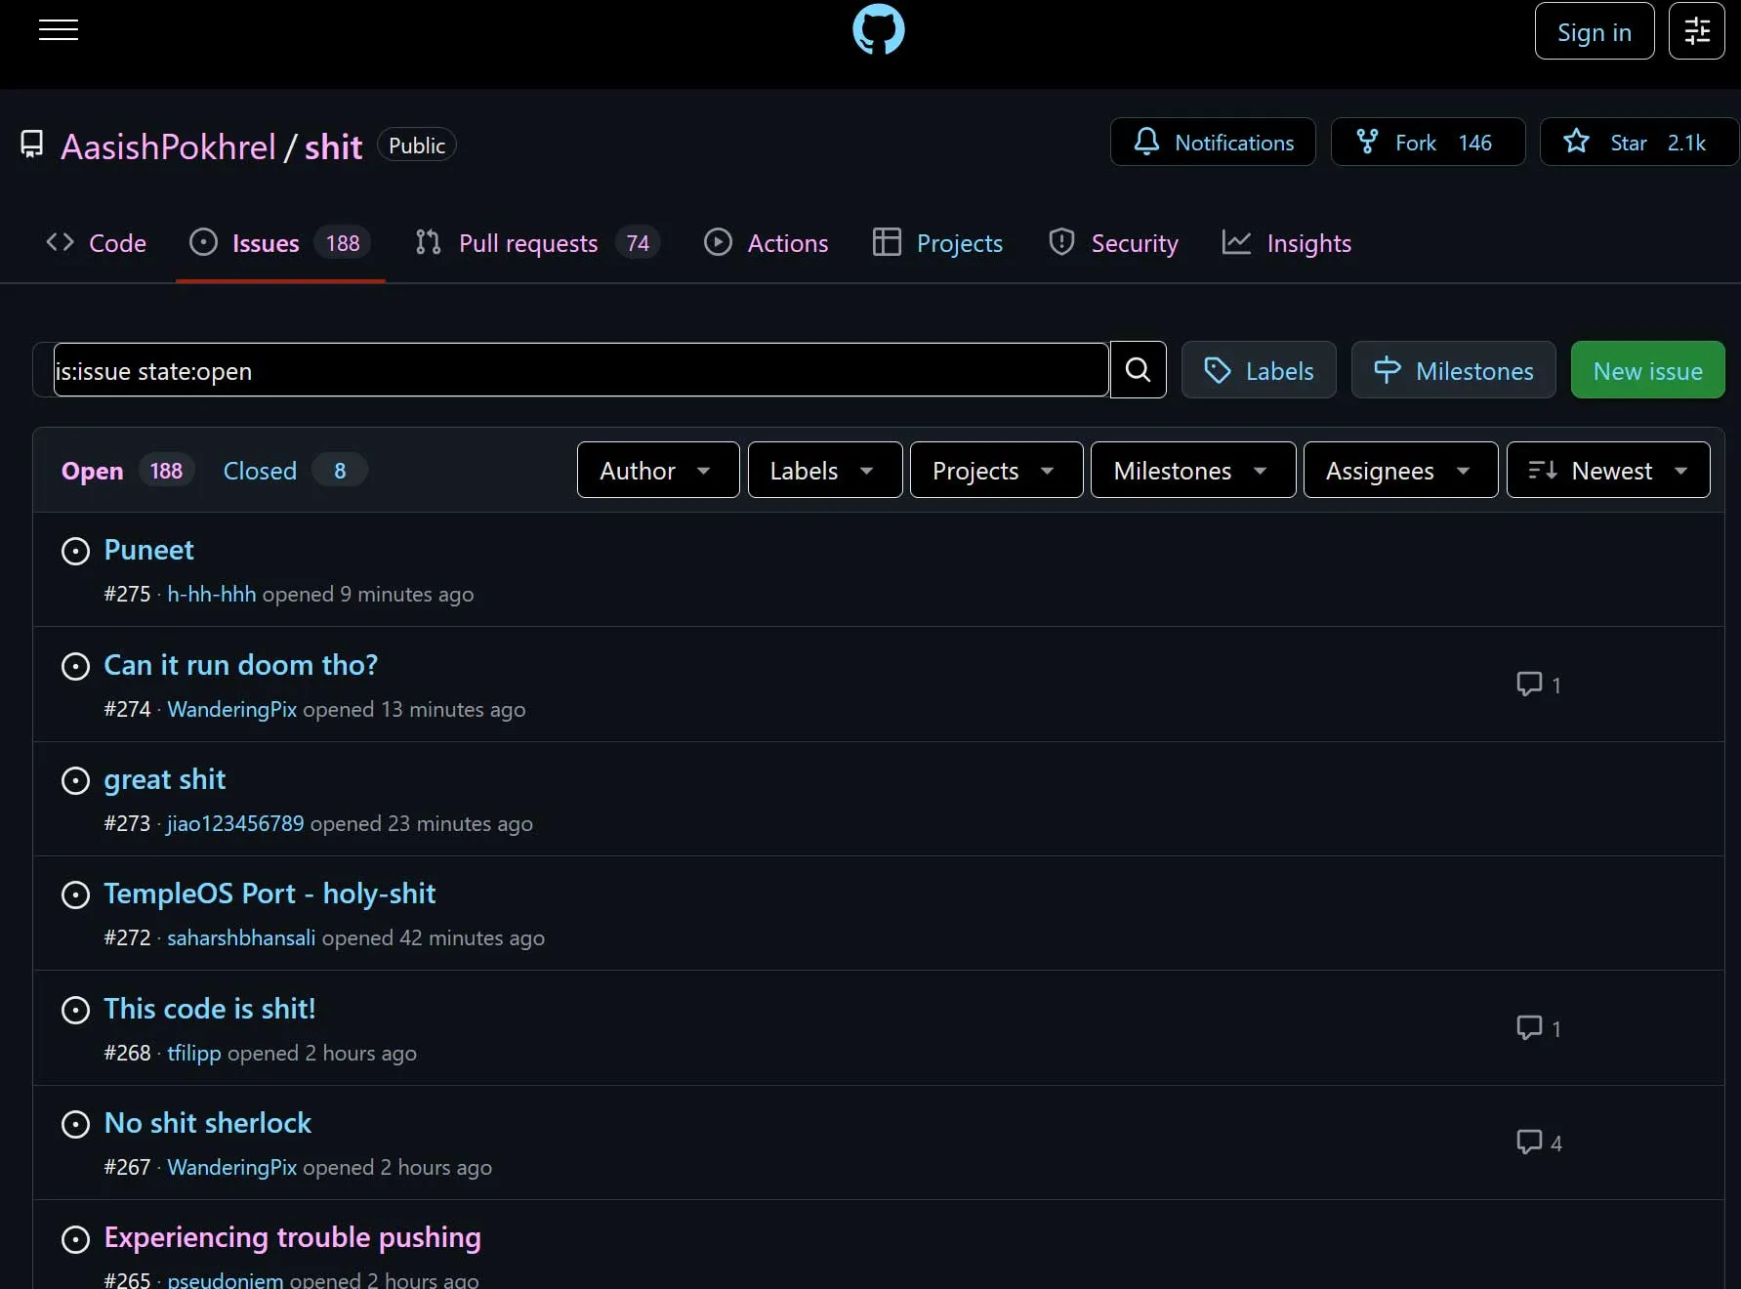1741x1289 pixels.
Task: Click the open-issue circle icon beside Puneet
Action: pos(75,551)
